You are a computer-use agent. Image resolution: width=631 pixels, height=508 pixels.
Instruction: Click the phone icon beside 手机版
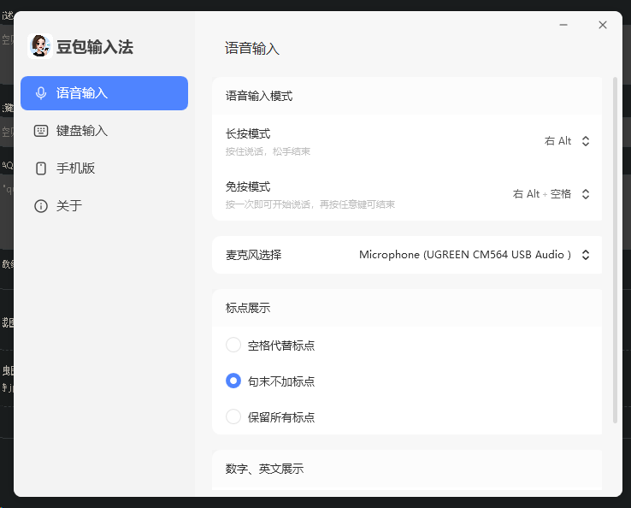41,168
